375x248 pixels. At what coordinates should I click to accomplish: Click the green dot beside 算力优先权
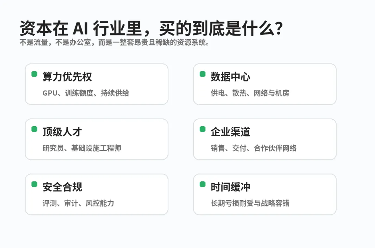(x=34, y=74)
